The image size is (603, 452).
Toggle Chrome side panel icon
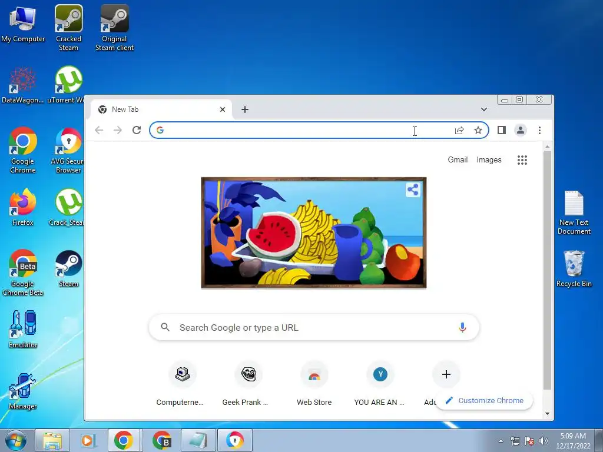point(502,130)
